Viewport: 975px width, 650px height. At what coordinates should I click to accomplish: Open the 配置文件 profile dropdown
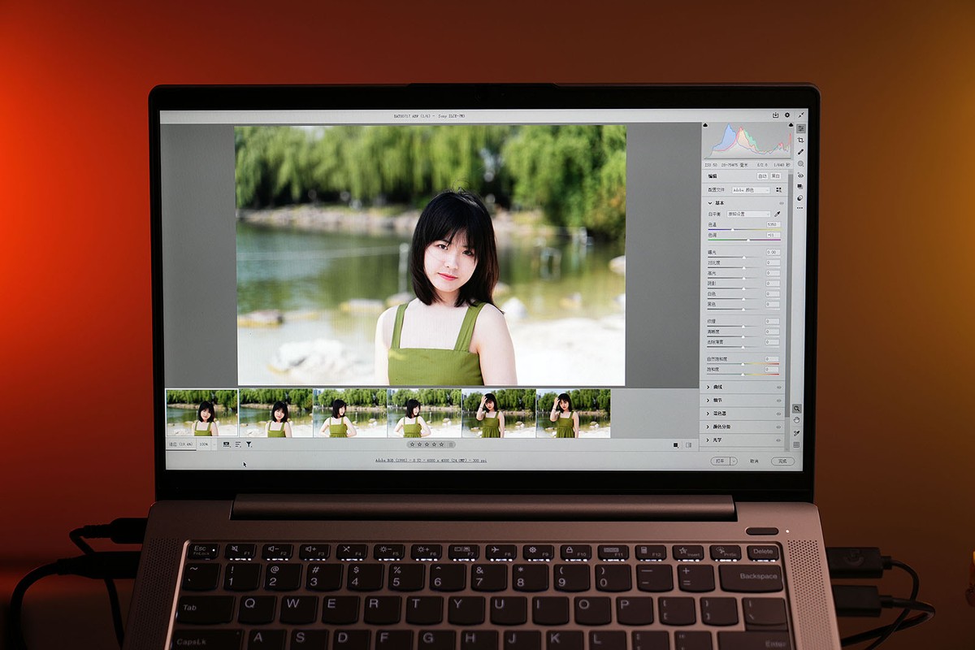(x=751, y=190)
